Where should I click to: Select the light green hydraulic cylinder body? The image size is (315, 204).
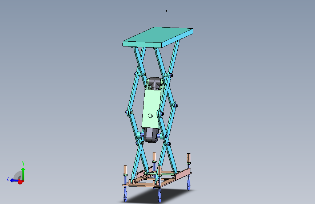click(152, 109)
